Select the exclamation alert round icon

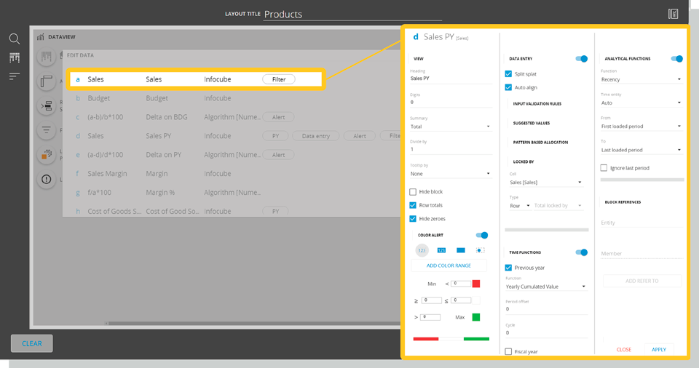coord(47,179)
